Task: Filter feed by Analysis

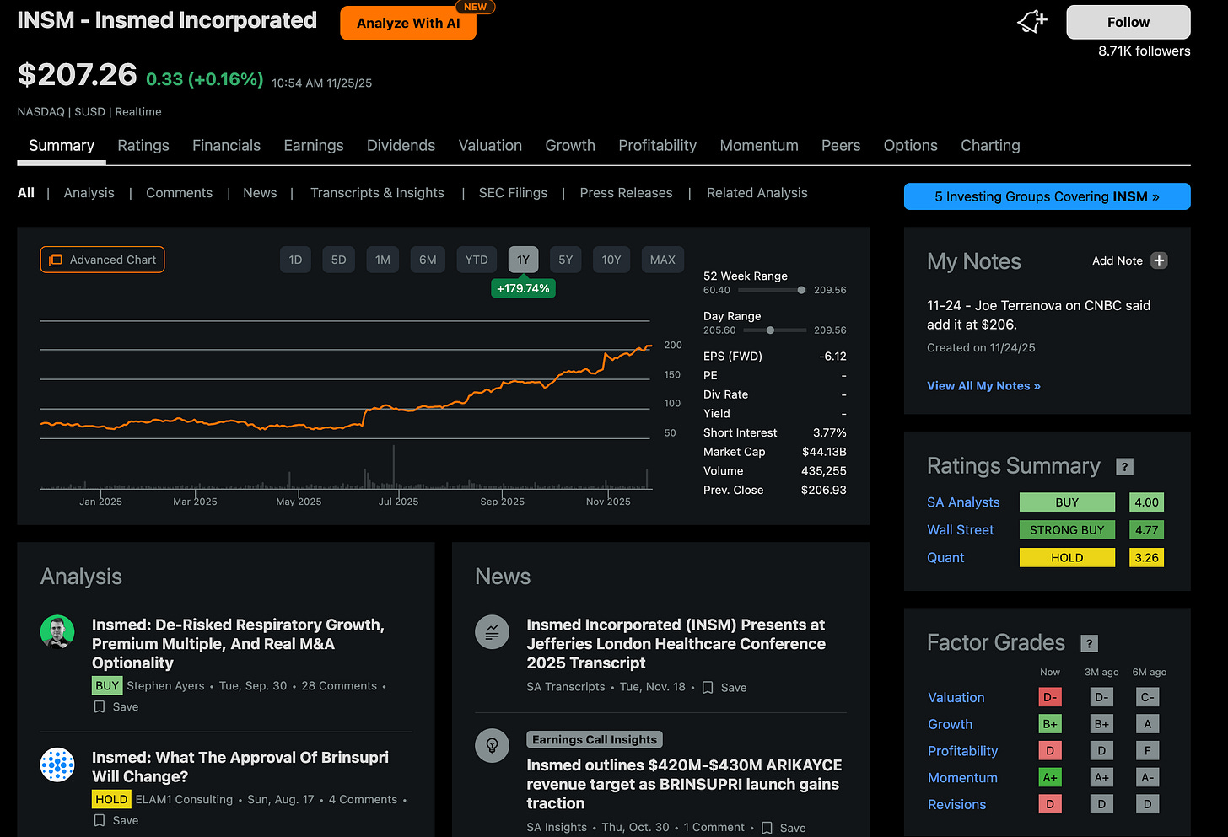Action: (89, 193)
